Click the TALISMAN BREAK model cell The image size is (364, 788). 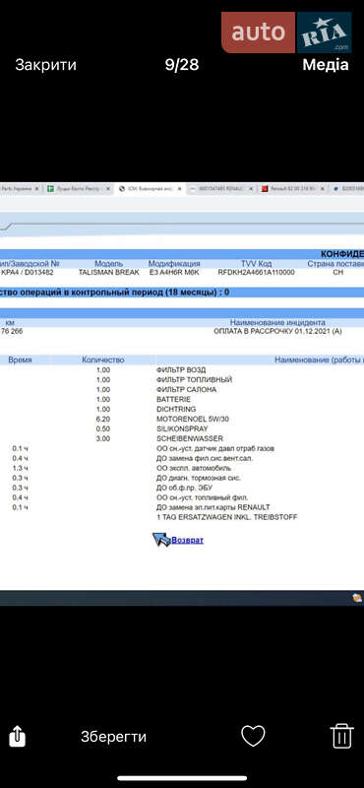click(x=109, y=272)
